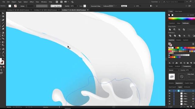The height and width of the screenshot is (109, 195).
Task: Toggle visibility of second sublayer under Layer 1
Action: tap(169, 96)
